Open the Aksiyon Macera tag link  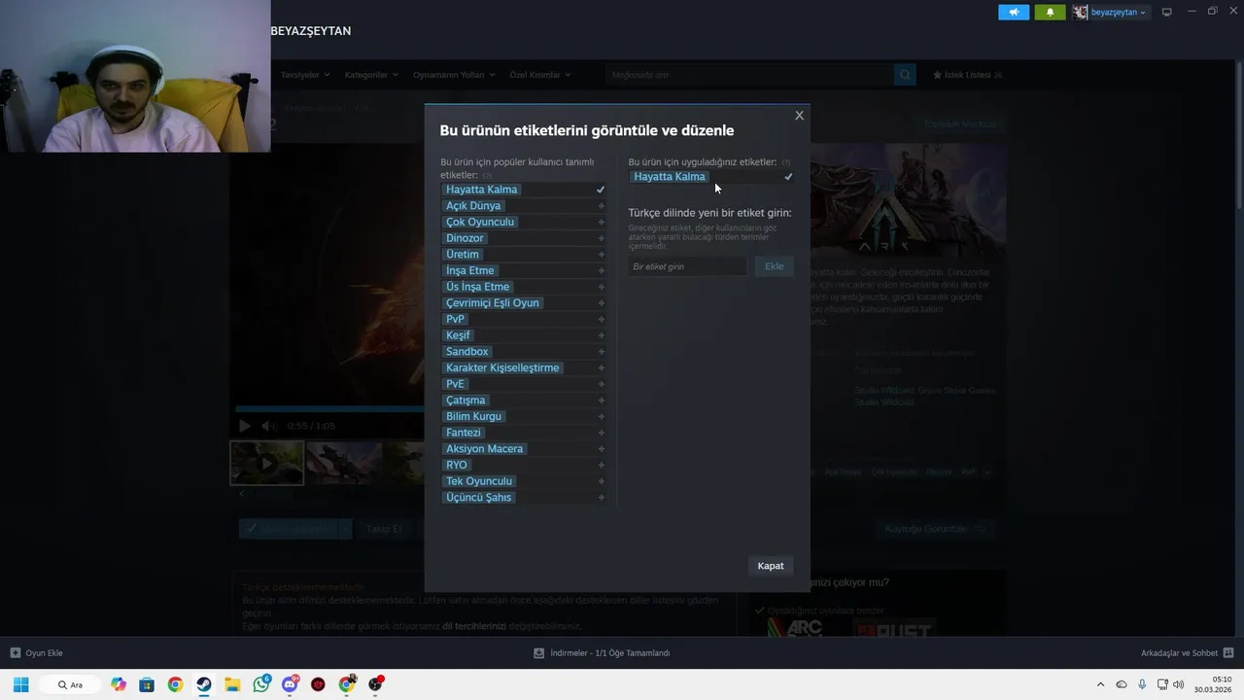click(484, 449)
